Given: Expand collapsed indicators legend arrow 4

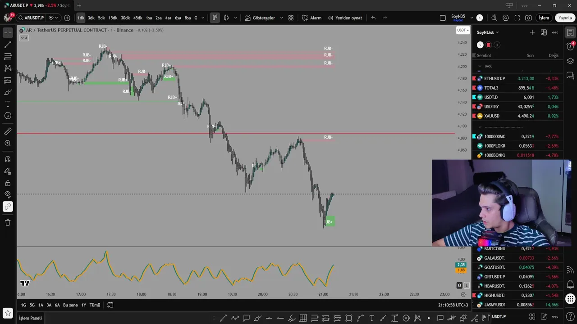Looking at the screenshot, I should coord(24,38).
